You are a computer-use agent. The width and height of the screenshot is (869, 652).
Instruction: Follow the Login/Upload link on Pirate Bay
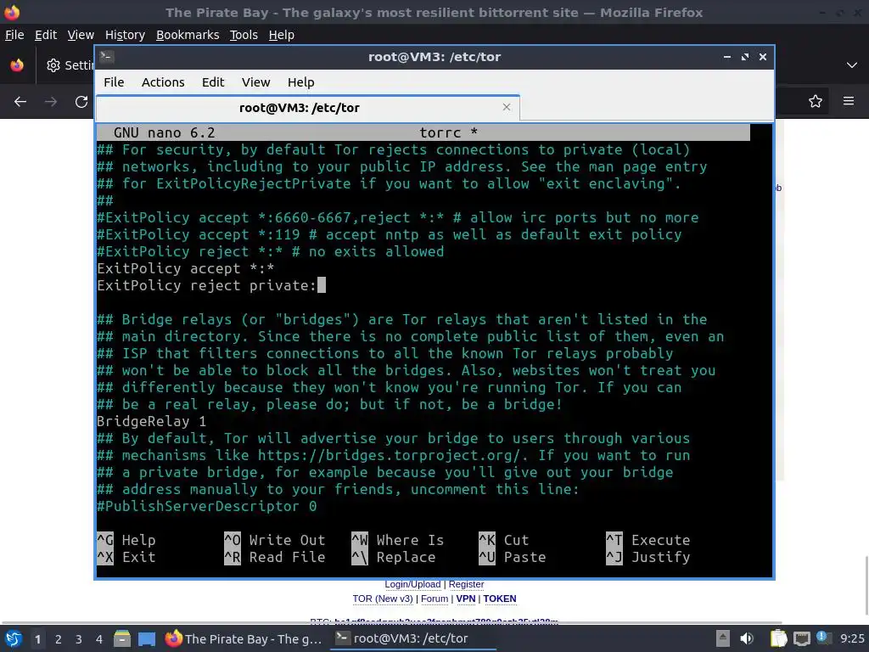pyautogui.click(x=412, y=584)
